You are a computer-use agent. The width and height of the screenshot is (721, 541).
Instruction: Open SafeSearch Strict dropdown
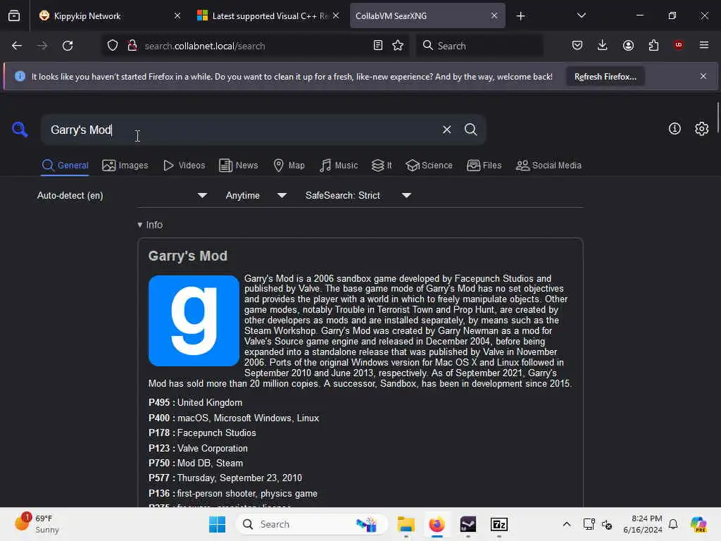pos(358,196)
